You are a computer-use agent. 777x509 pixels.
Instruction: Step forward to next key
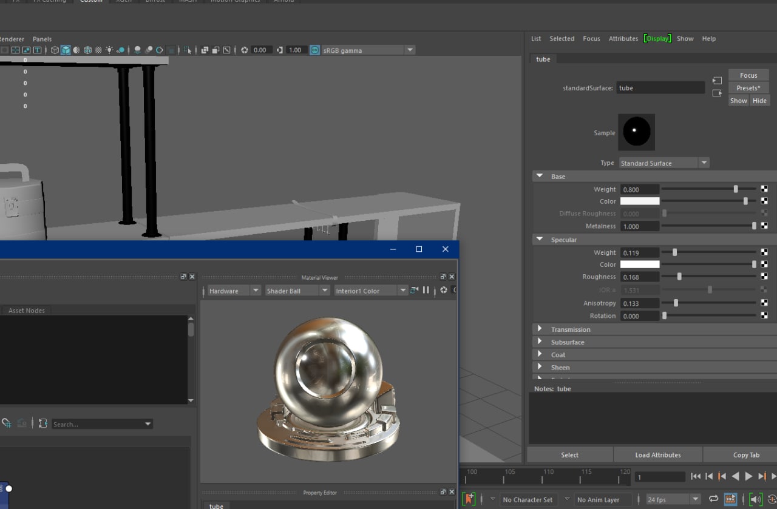point(762,477)
